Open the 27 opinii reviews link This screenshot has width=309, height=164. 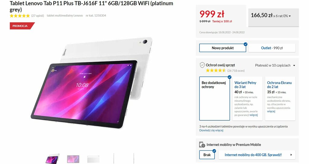pyautogui.click(x=38, y=16)
